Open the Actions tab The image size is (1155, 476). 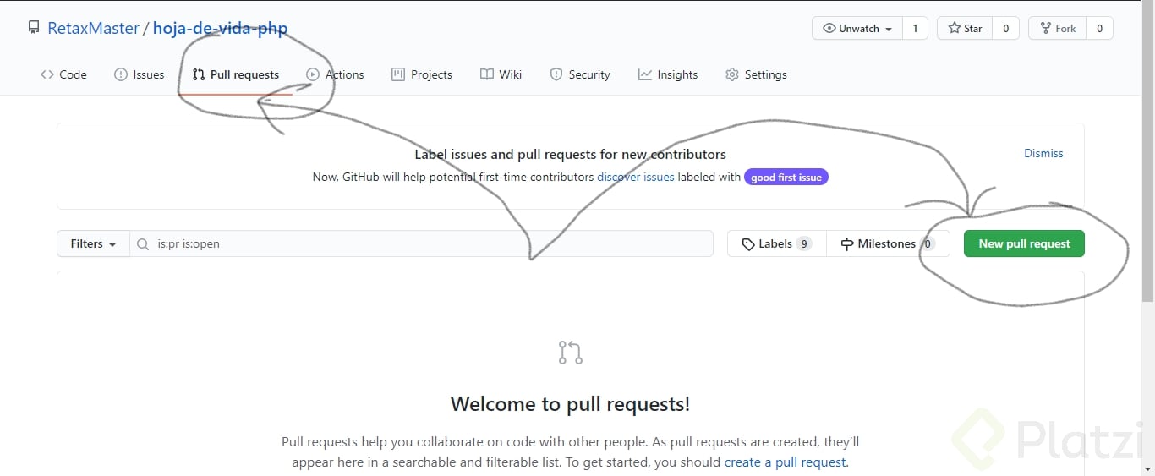coord(336,74)
